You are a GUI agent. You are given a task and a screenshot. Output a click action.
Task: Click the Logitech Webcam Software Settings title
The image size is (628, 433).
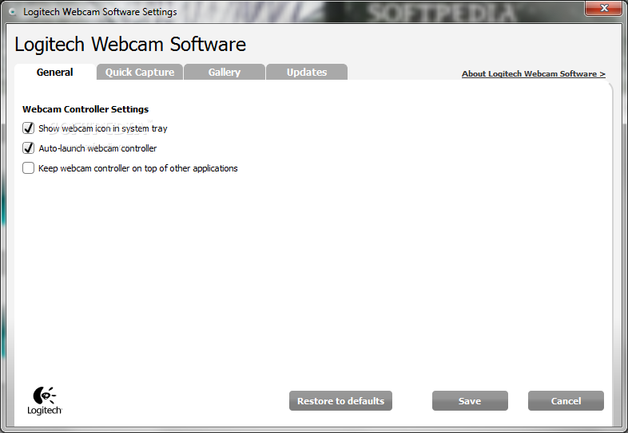pyautogui.click(x=100, y=12)
